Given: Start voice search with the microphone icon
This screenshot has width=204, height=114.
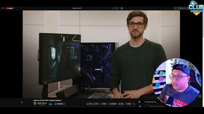Looking at the screenshot, I should 122,8.
